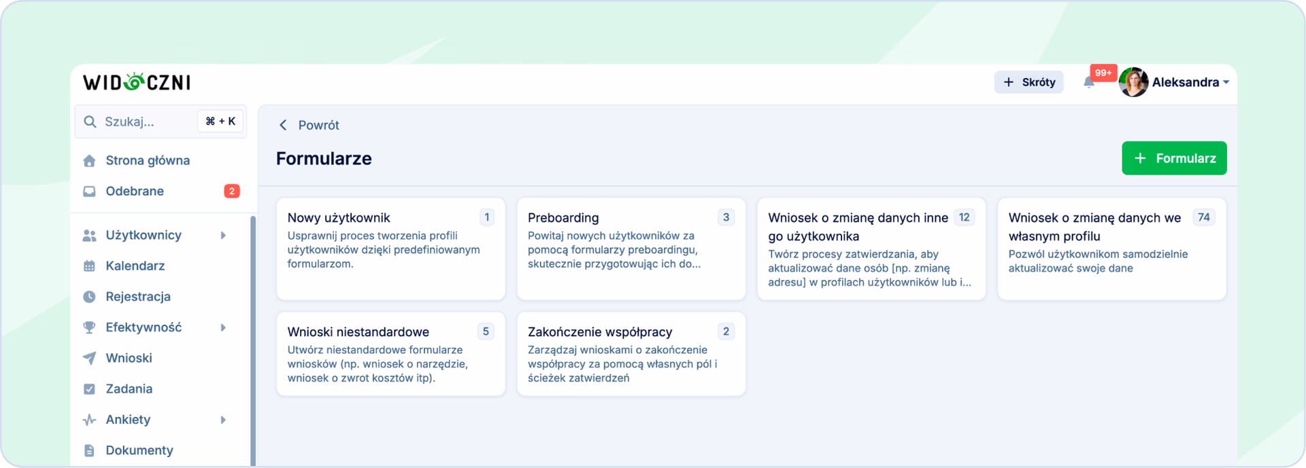Expand the Ankiety submenu arrow

223,420
